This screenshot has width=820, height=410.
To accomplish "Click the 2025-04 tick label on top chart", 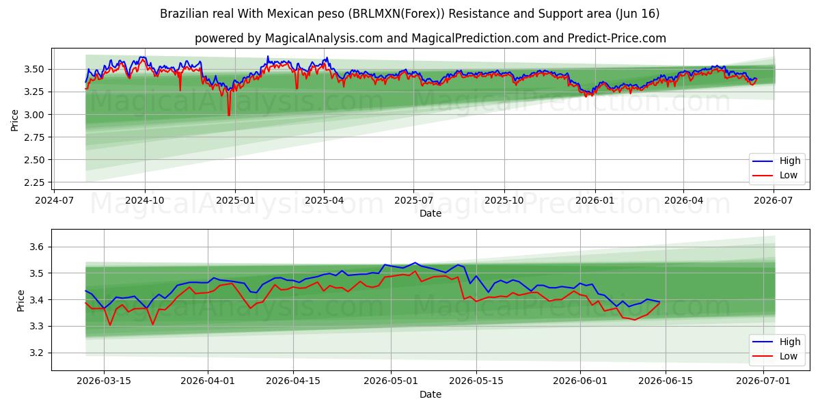I will [x=324, y=201].
